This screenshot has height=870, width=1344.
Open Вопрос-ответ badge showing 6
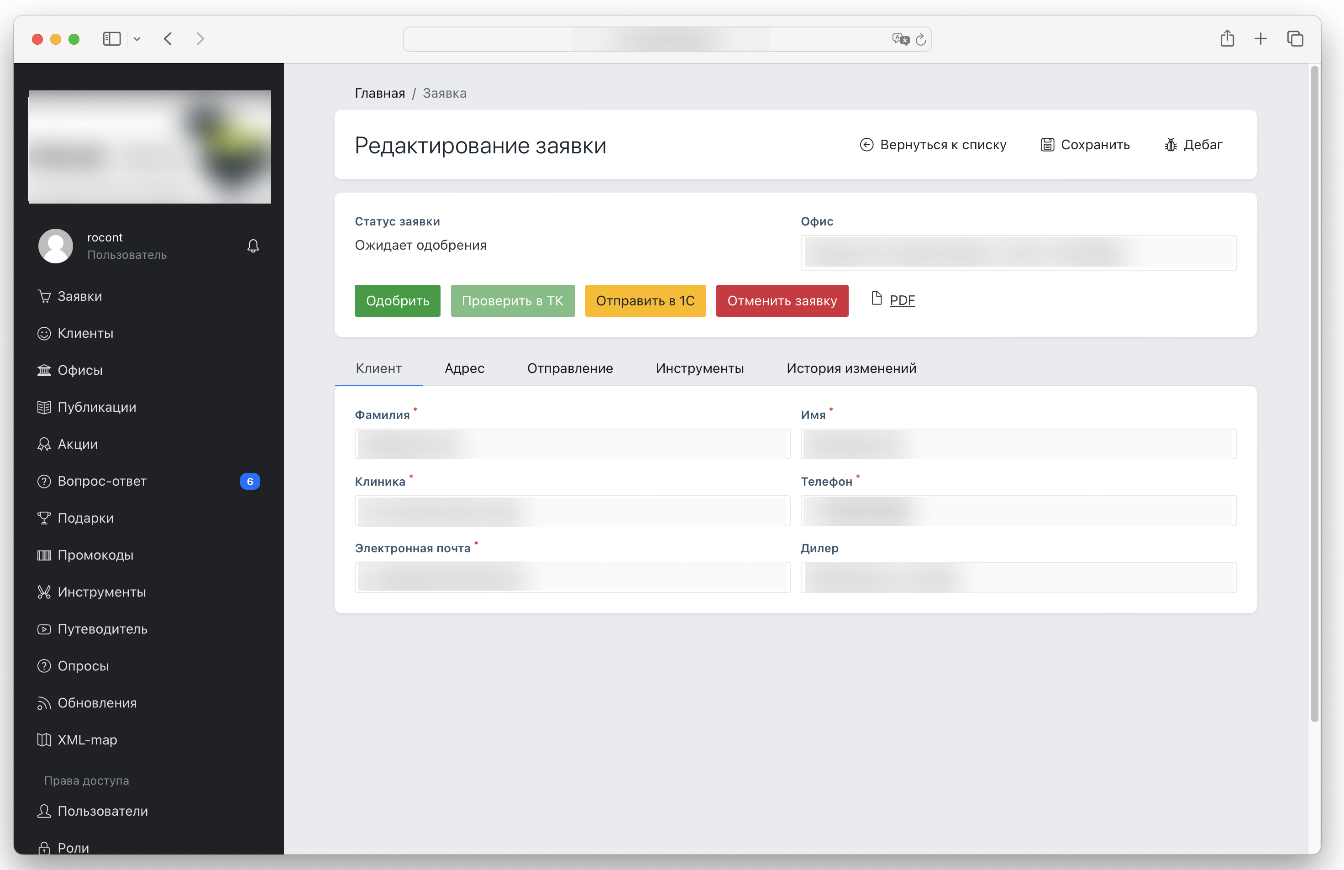click(x=250, y=482)
